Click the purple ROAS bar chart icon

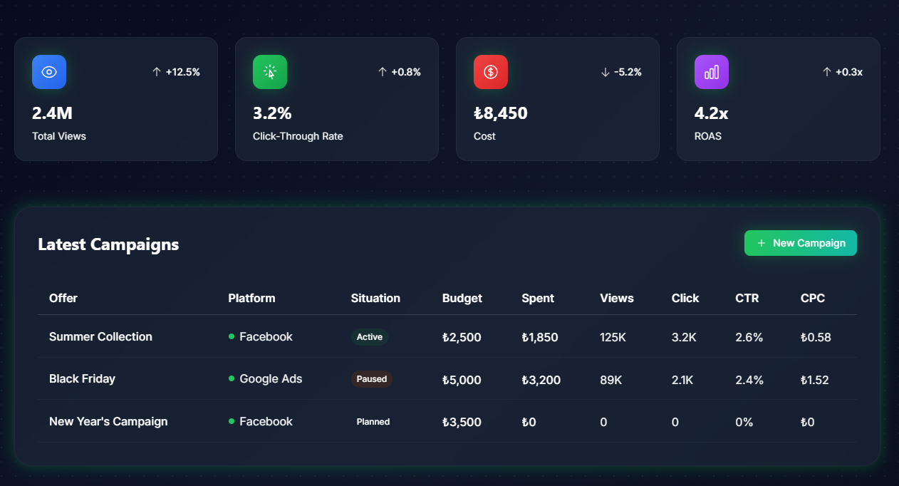[712, 72]
